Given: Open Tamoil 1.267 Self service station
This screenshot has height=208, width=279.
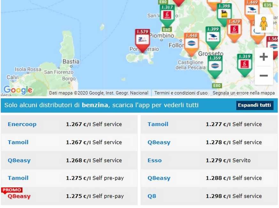Looking at the screenshot, I should [18, 142].
